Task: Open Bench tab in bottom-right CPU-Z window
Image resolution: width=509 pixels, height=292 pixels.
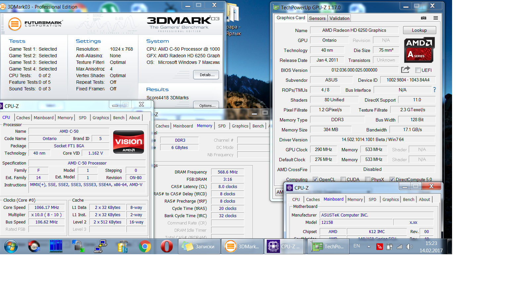Action: 408,199
